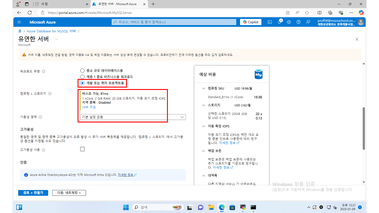Open Cloud Shell from Azure header
This screenshot has height=213, width=379.
pos(270,22)
